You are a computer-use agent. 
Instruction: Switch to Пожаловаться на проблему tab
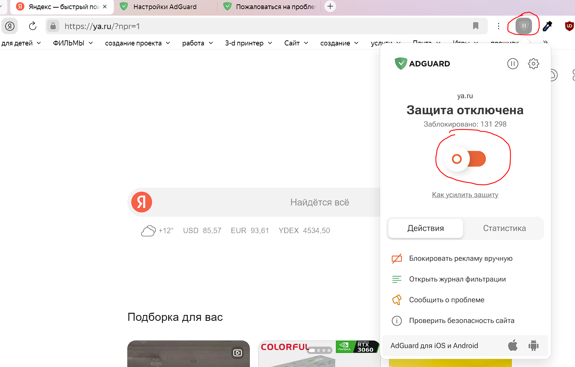pyautogui.click(x=269, y=7)
